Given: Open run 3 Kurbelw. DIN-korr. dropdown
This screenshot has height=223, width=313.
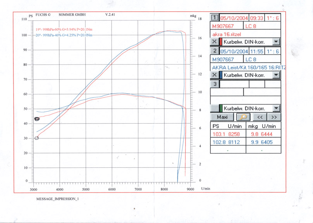Looking at the screenshot, I should coord(276,108).
